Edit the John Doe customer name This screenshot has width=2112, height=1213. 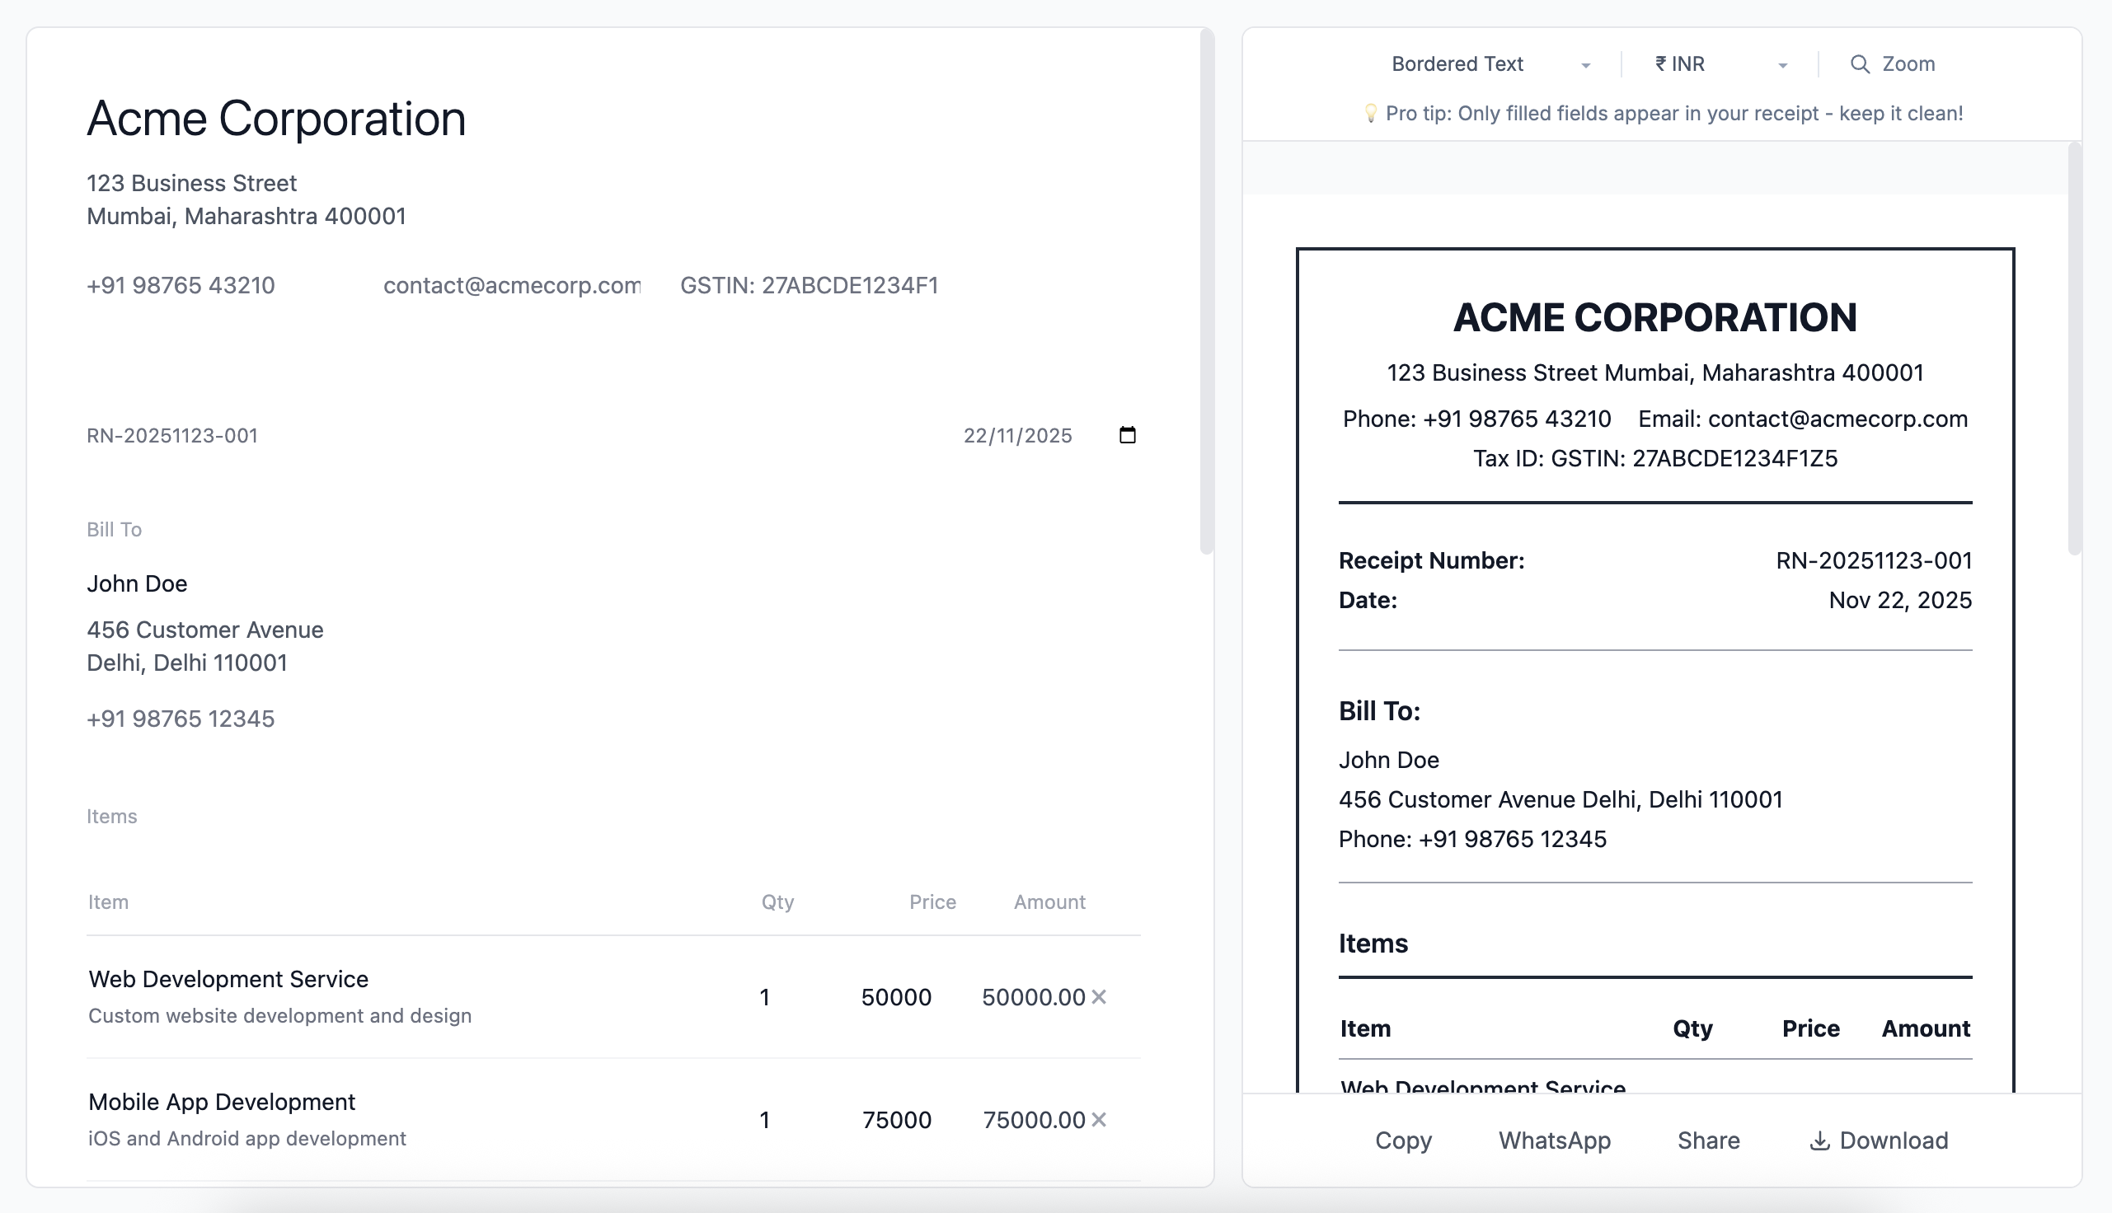coord(138,583)
